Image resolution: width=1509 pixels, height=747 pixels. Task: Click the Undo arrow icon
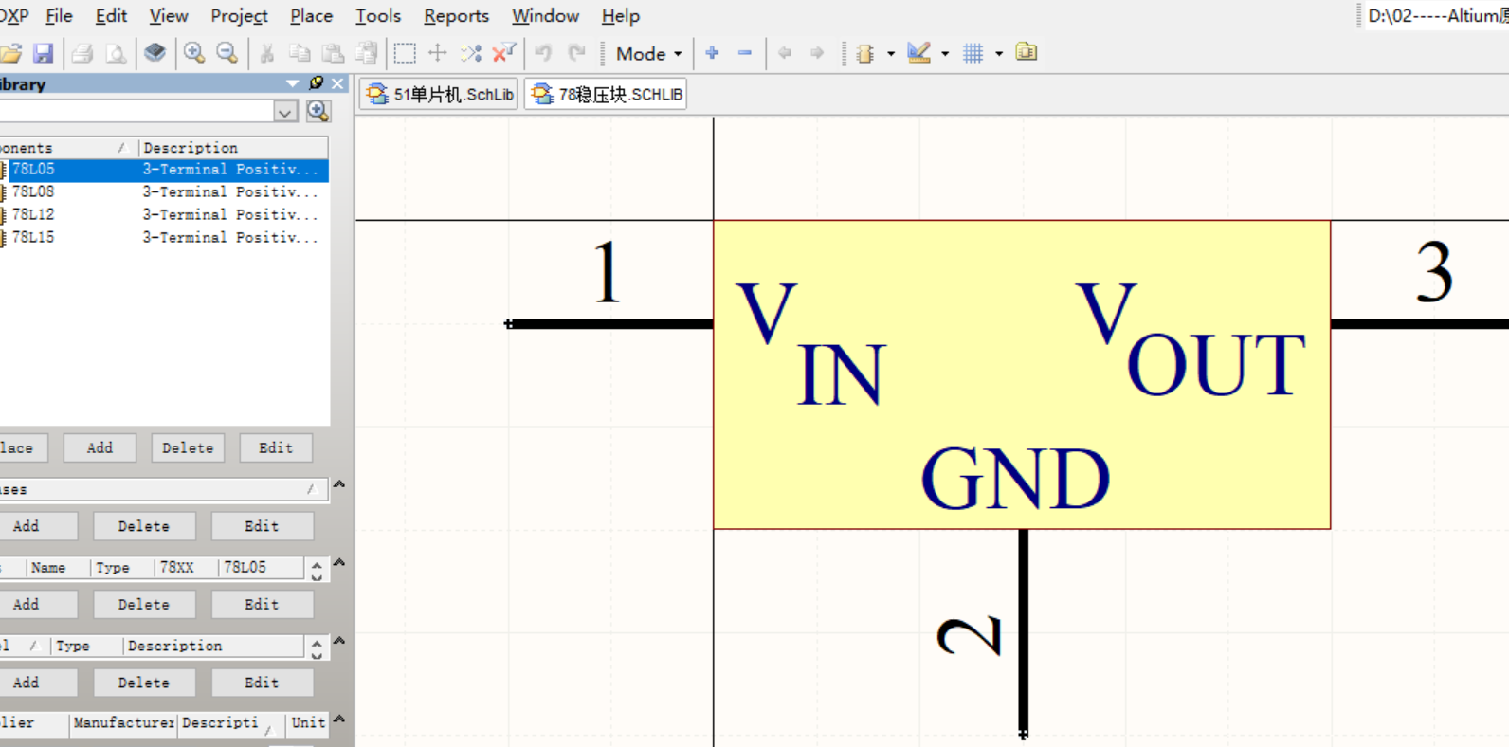pos(543,53)
